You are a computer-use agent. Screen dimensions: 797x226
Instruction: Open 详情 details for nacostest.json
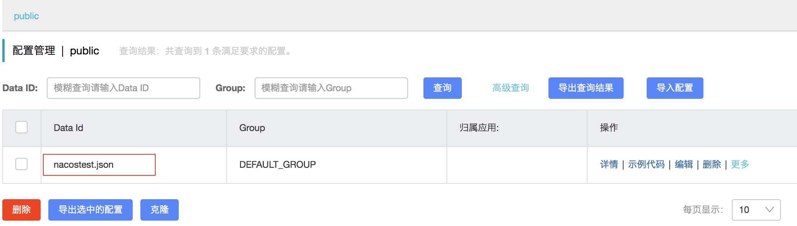[609, 164]
